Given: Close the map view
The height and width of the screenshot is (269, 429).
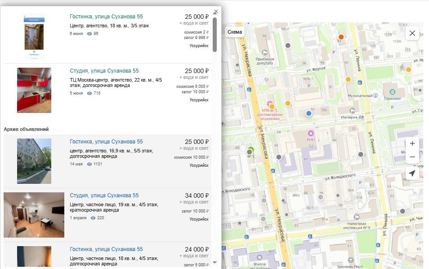Looking at the screenshot, I should (x=412, y=33).
